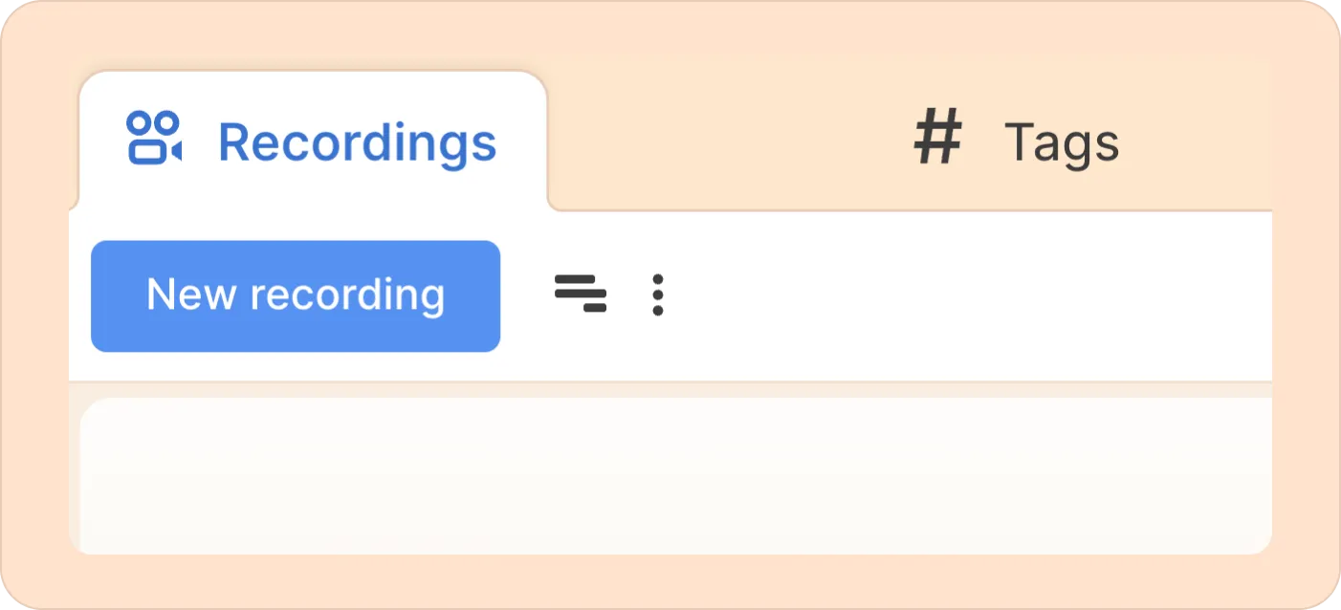Viewport: 1341px width, 610px height.
Task: Expand sorting options via stacked-lines icon
Action: 581,294
